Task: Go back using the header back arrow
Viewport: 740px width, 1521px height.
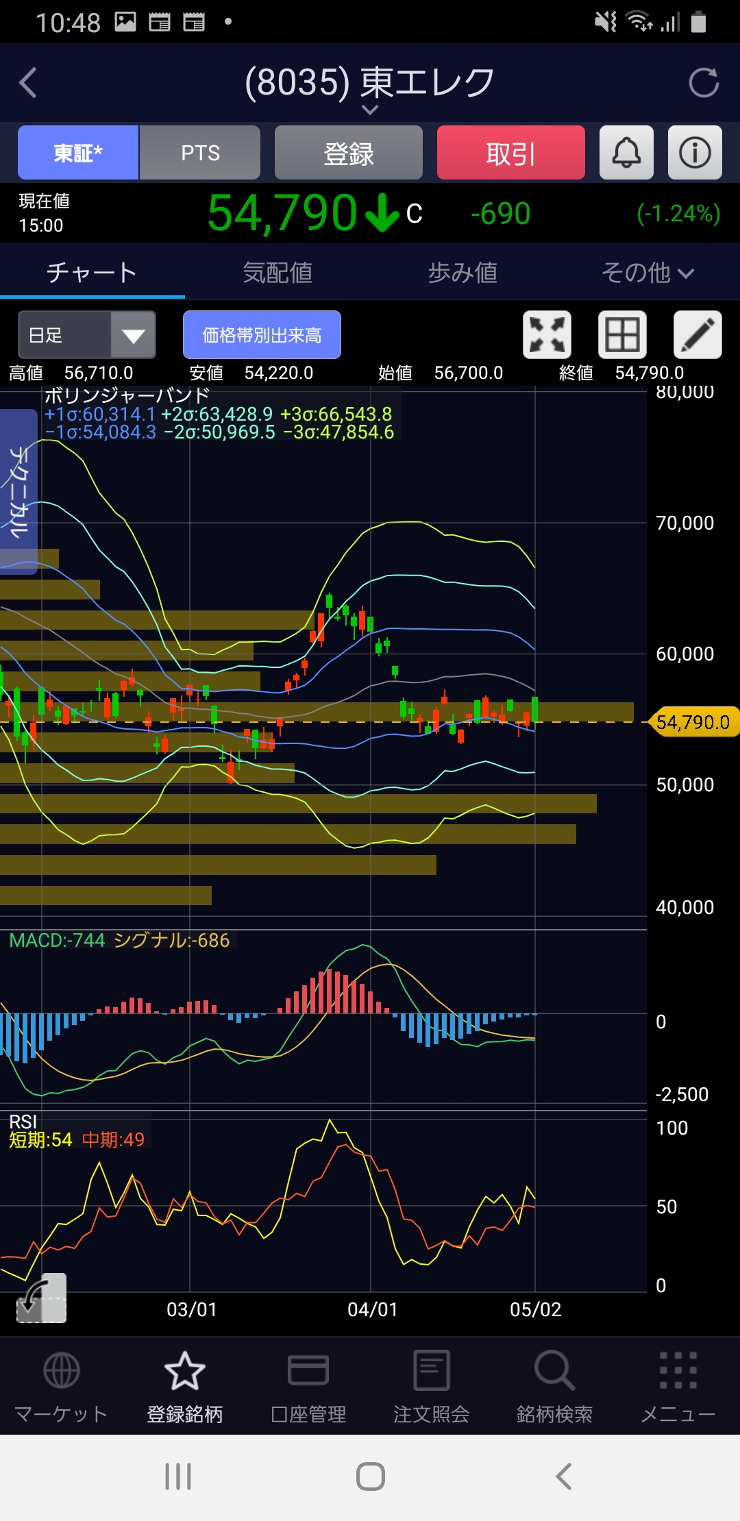Action: pos(29,83)
